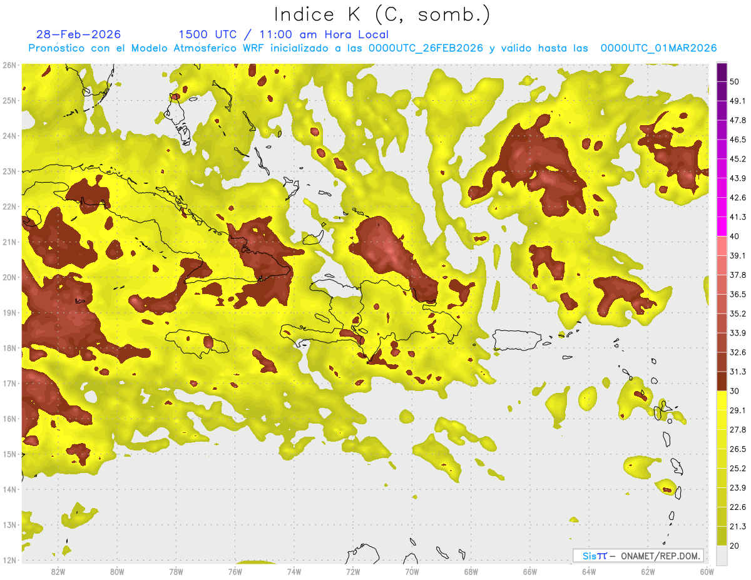Image resolution: width=751 pixels, height=580 pixels.
Task: Click the colorbar value "36.5"
Action: (x=737, y=294)
